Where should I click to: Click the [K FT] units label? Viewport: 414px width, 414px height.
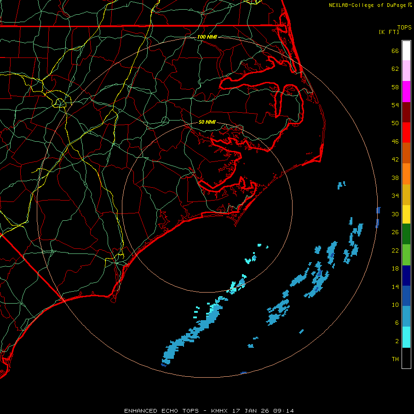click(389, 32)
